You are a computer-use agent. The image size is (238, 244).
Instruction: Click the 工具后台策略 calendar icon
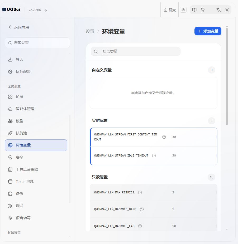pos(10,169)
